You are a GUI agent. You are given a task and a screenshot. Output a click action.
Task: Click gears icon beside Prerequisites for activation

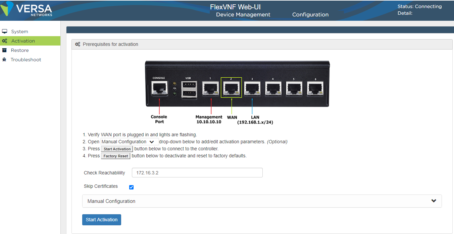(78, 44)
